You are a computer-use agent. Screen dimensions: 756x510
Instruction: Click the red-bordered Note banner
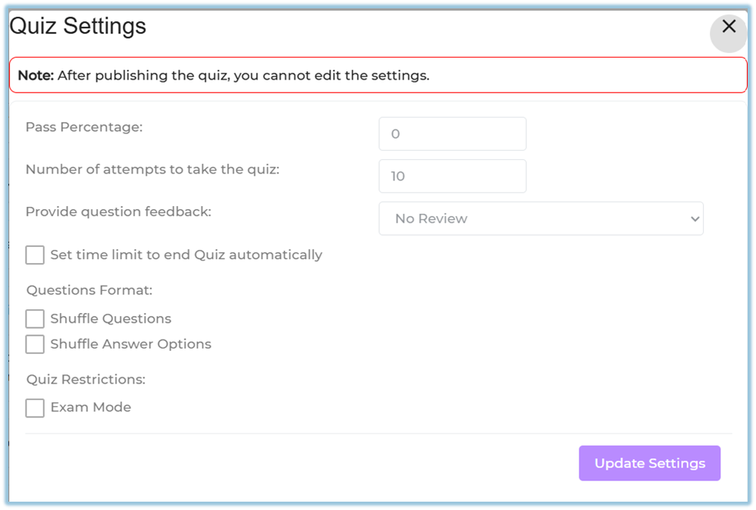coord(378,76)
